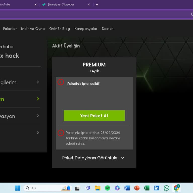The width and height of the screenshot is (193, 193).
Task: Open the Destek page
Action: [x=108, y=29]
